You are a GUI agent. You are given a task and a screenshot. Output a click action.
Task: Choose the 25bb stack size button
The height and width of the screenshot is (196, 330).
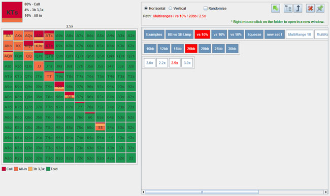pos(218,49)
